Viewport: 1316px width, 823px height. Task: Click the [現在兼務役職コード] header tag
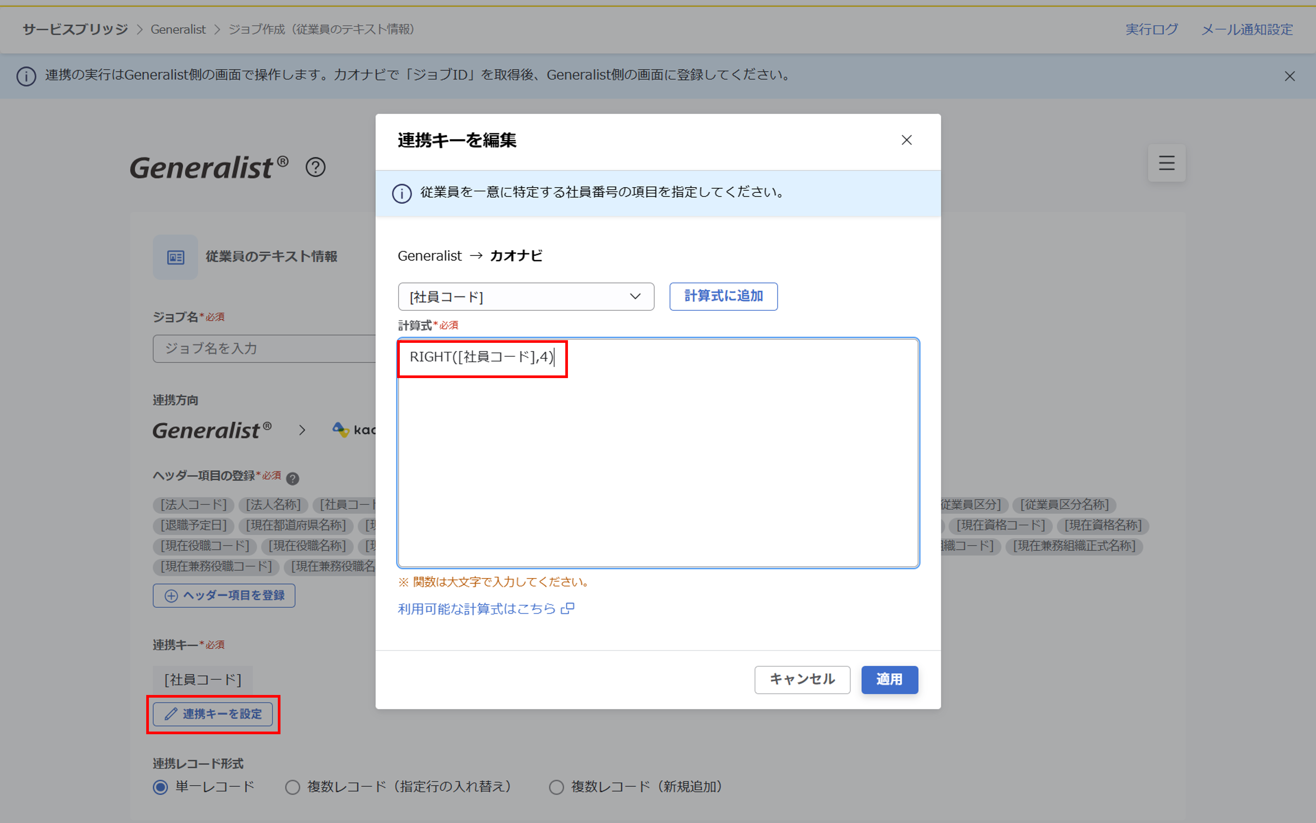[216, 567]
